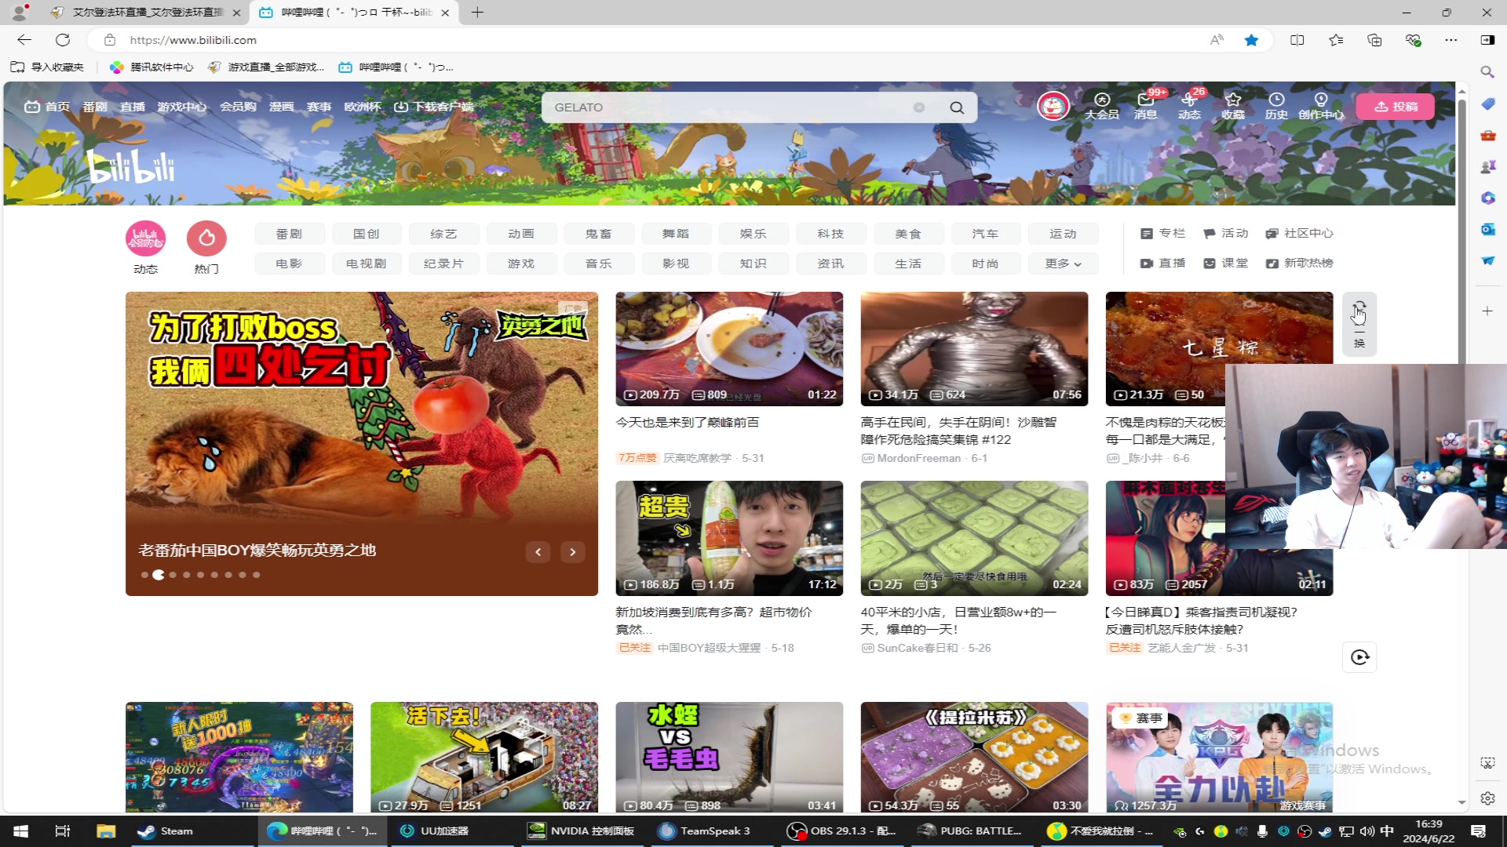Open 首页 in bilibili top nav
The image size is (1507, 847).
47,107
